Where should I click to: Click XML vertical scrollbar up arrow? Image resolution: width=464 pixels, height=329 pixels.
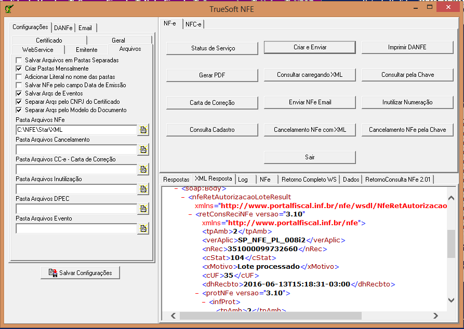click(452, 198)
